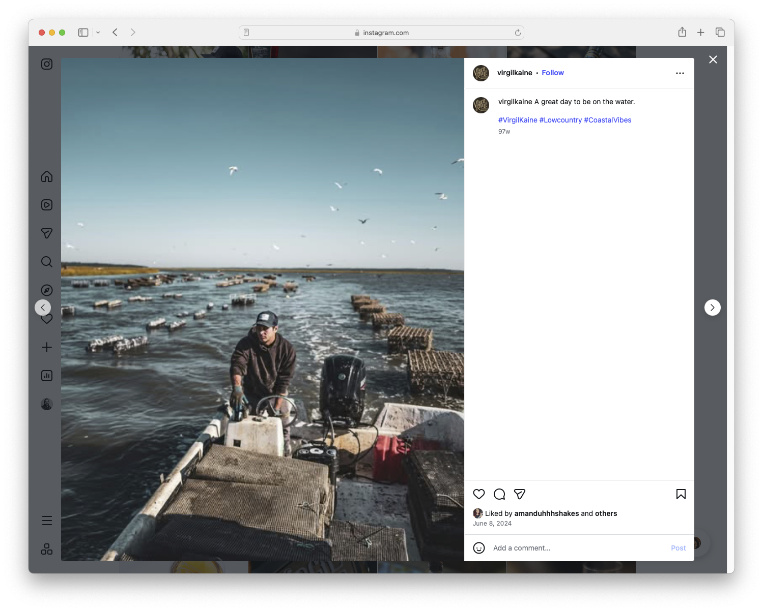
Task: Select the Reels icon in sidebar
Action: click(46, 205)
